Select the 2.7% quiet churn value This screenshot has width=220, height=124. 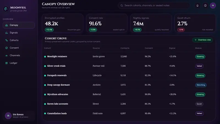[182, 23]
